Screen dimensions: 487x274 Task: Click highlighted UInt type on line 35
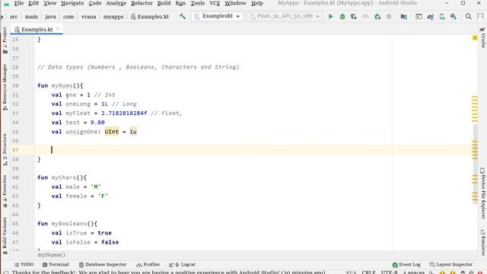click(x=112, y=132)
